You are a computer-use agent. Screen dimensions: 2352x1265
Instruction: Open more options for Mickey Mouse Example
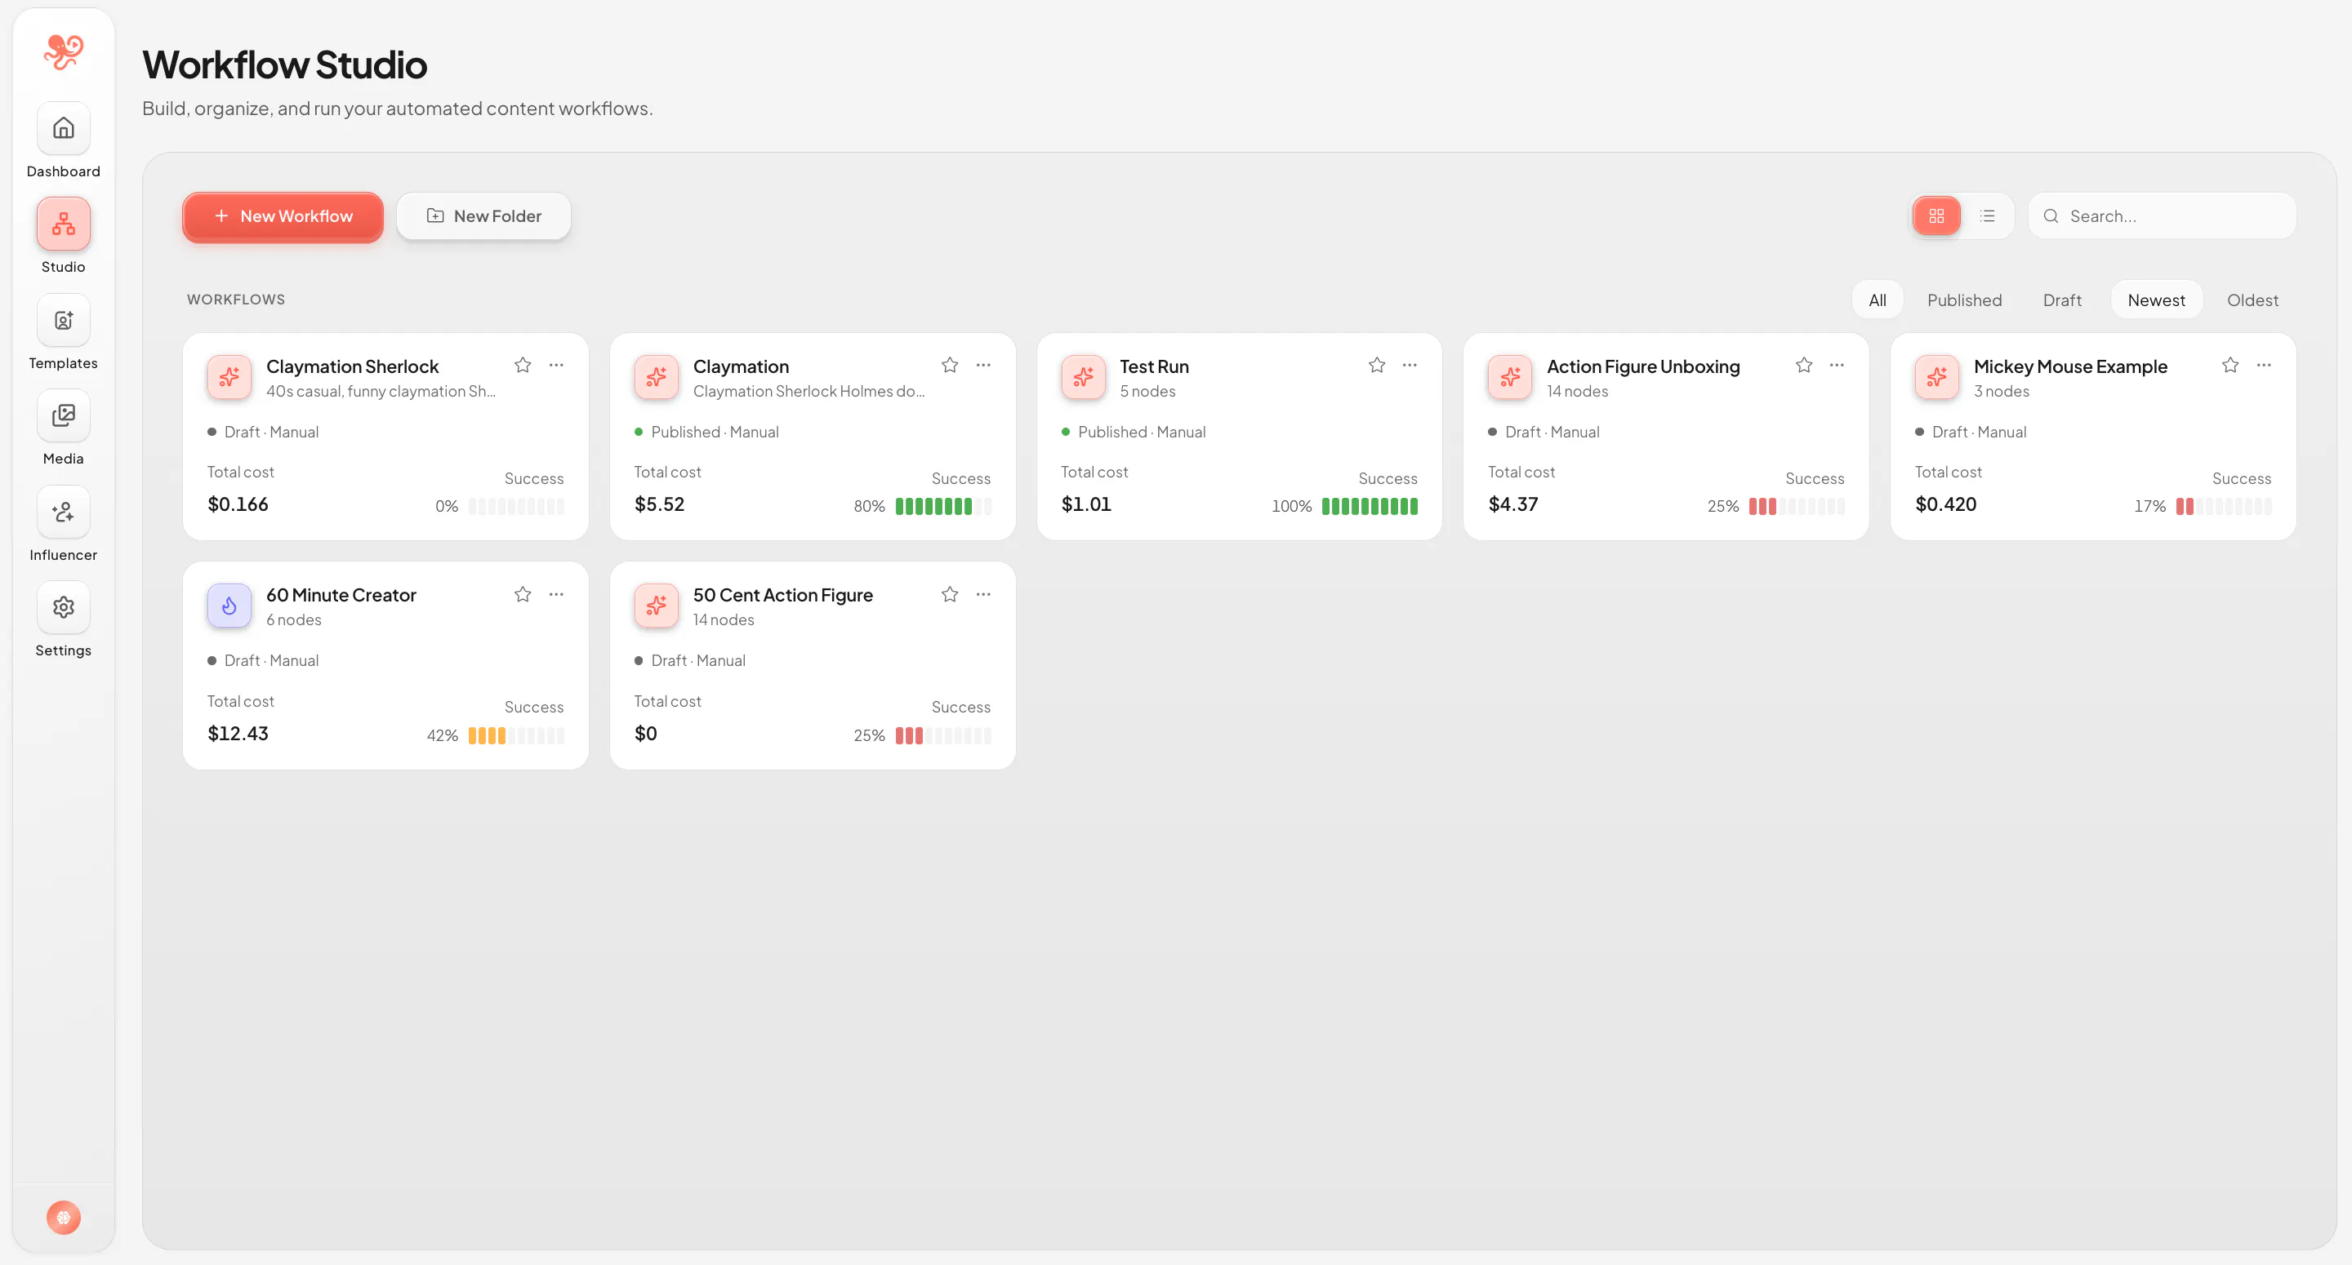click(2265, 365)
